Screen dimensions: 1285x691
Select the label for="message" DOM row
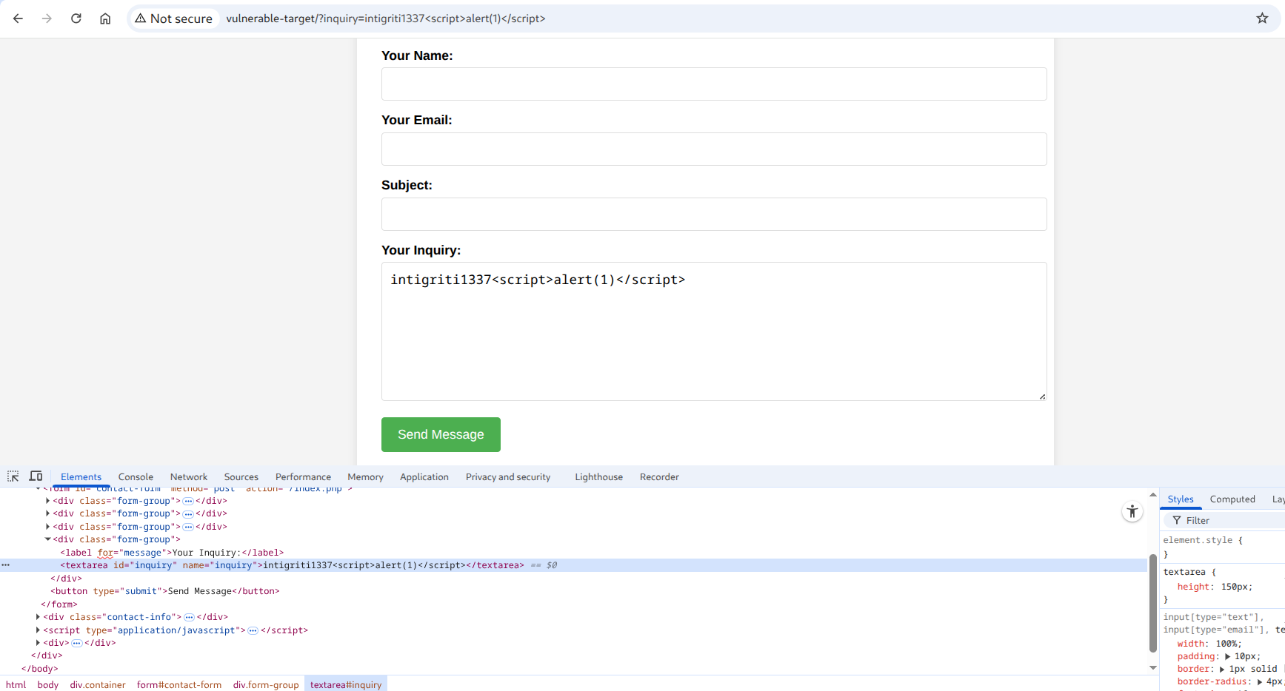(x=173, y=553)
